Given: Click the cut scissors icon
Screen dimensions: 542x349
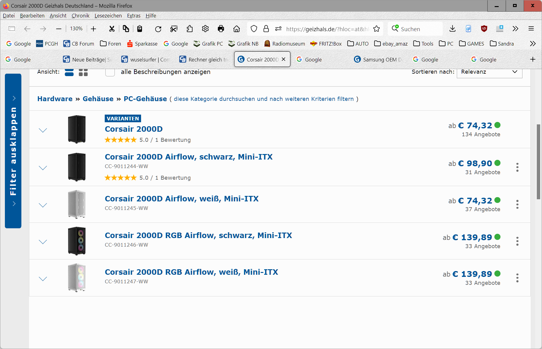Looking at the screenshot, I should (x=112, y=29).
